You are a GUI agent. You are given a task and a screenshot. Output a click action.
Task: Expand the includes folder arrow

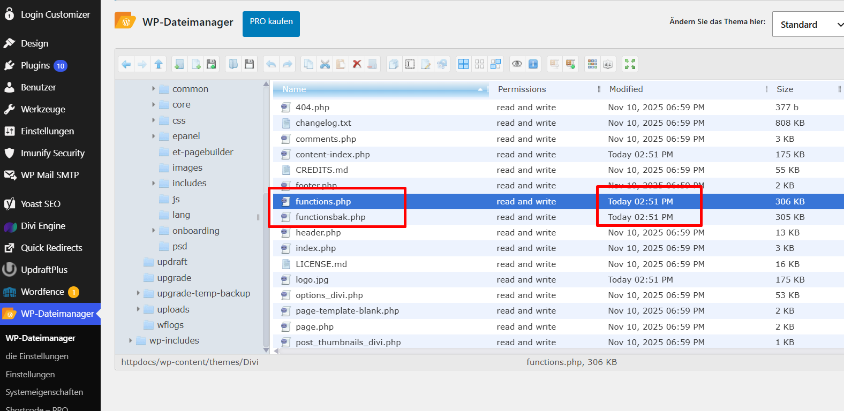point(154,183)
